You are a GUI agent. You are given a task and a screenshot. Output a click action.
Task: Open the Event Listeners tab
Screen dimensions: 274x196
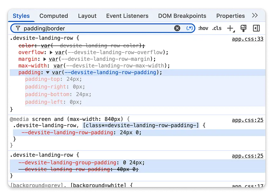[x=127, y=16]
